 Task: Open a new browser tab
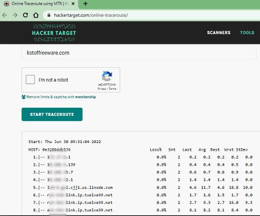[x=86, y=3]
